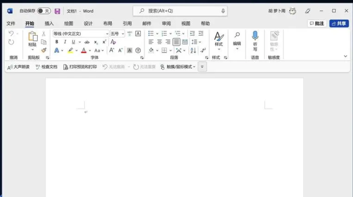Image resolution: width=353 pixels, height=197 pixels.
Task: Click the Underline icon
Action: (x=73, y=42)
